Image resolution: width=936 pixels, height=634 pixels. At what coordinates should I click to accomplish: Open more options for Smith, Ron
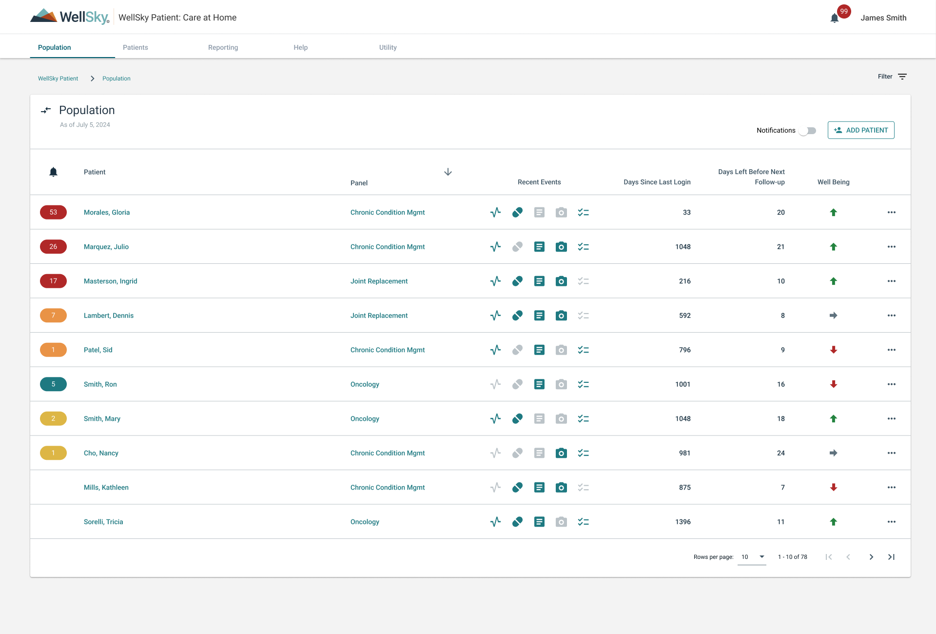click(892, 384)
